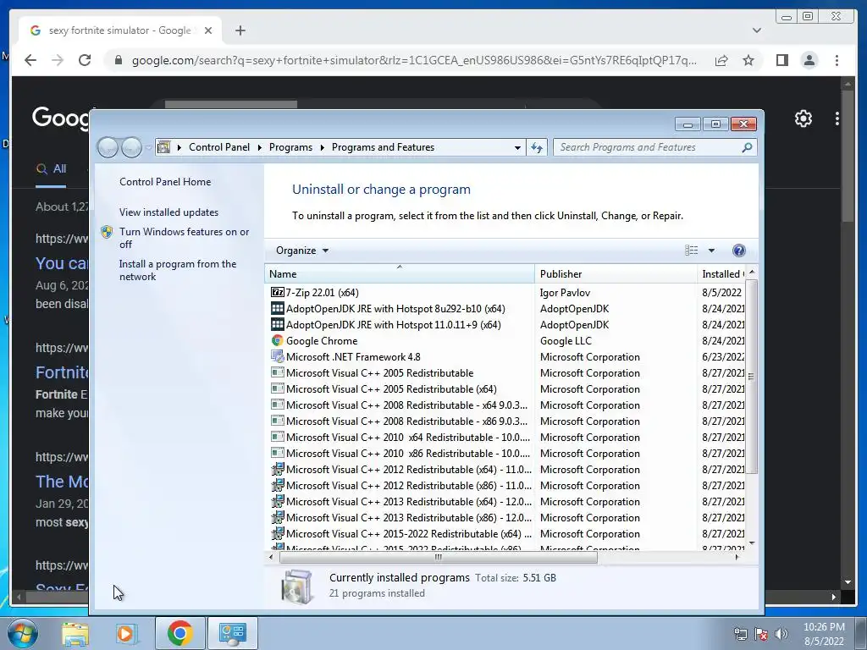Click the program list vertical scrollbar
This screenshot has width=867, height=650.
tap(751, 377)
